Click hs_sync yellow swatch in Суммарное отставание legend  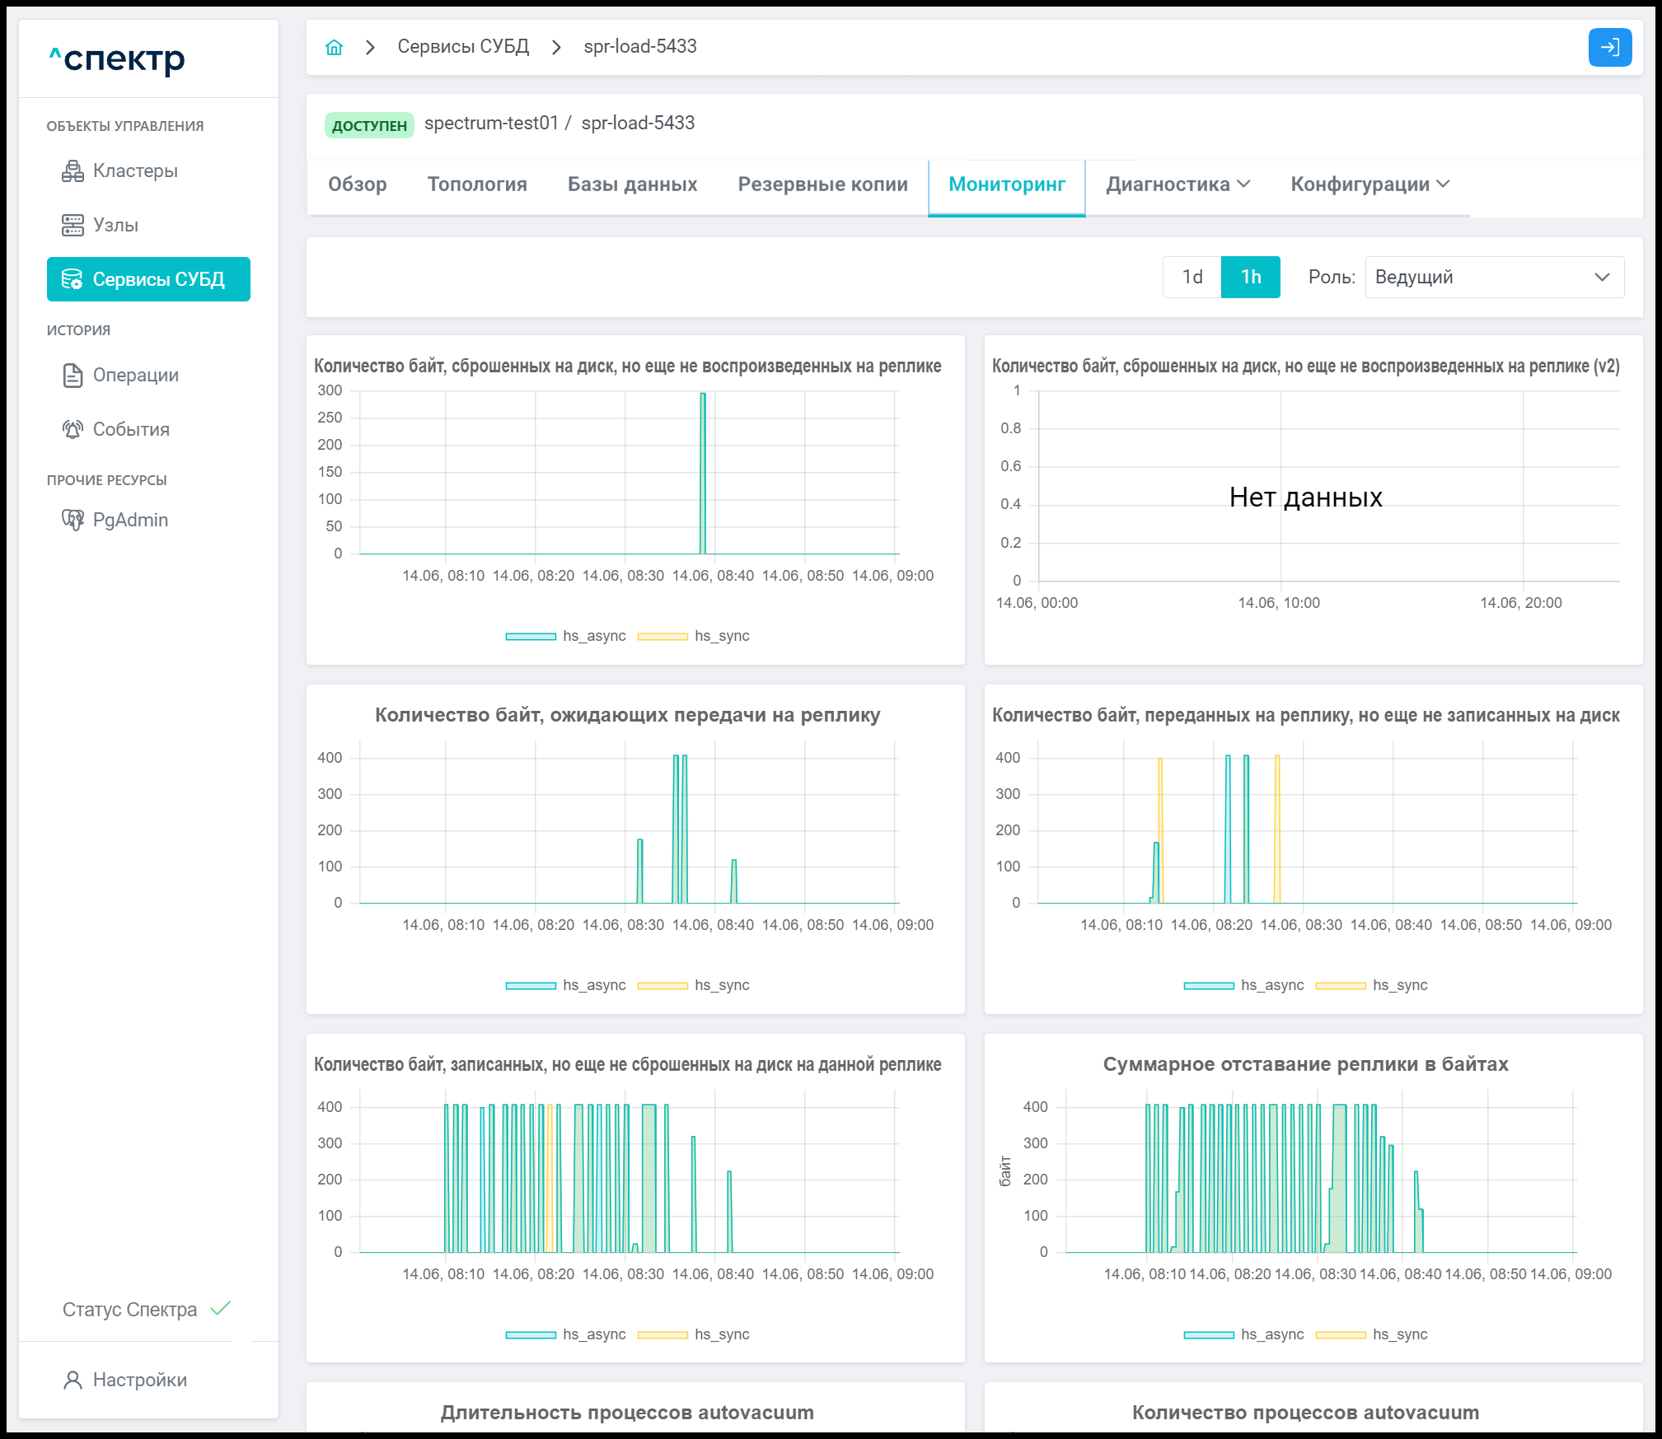1340,1334
